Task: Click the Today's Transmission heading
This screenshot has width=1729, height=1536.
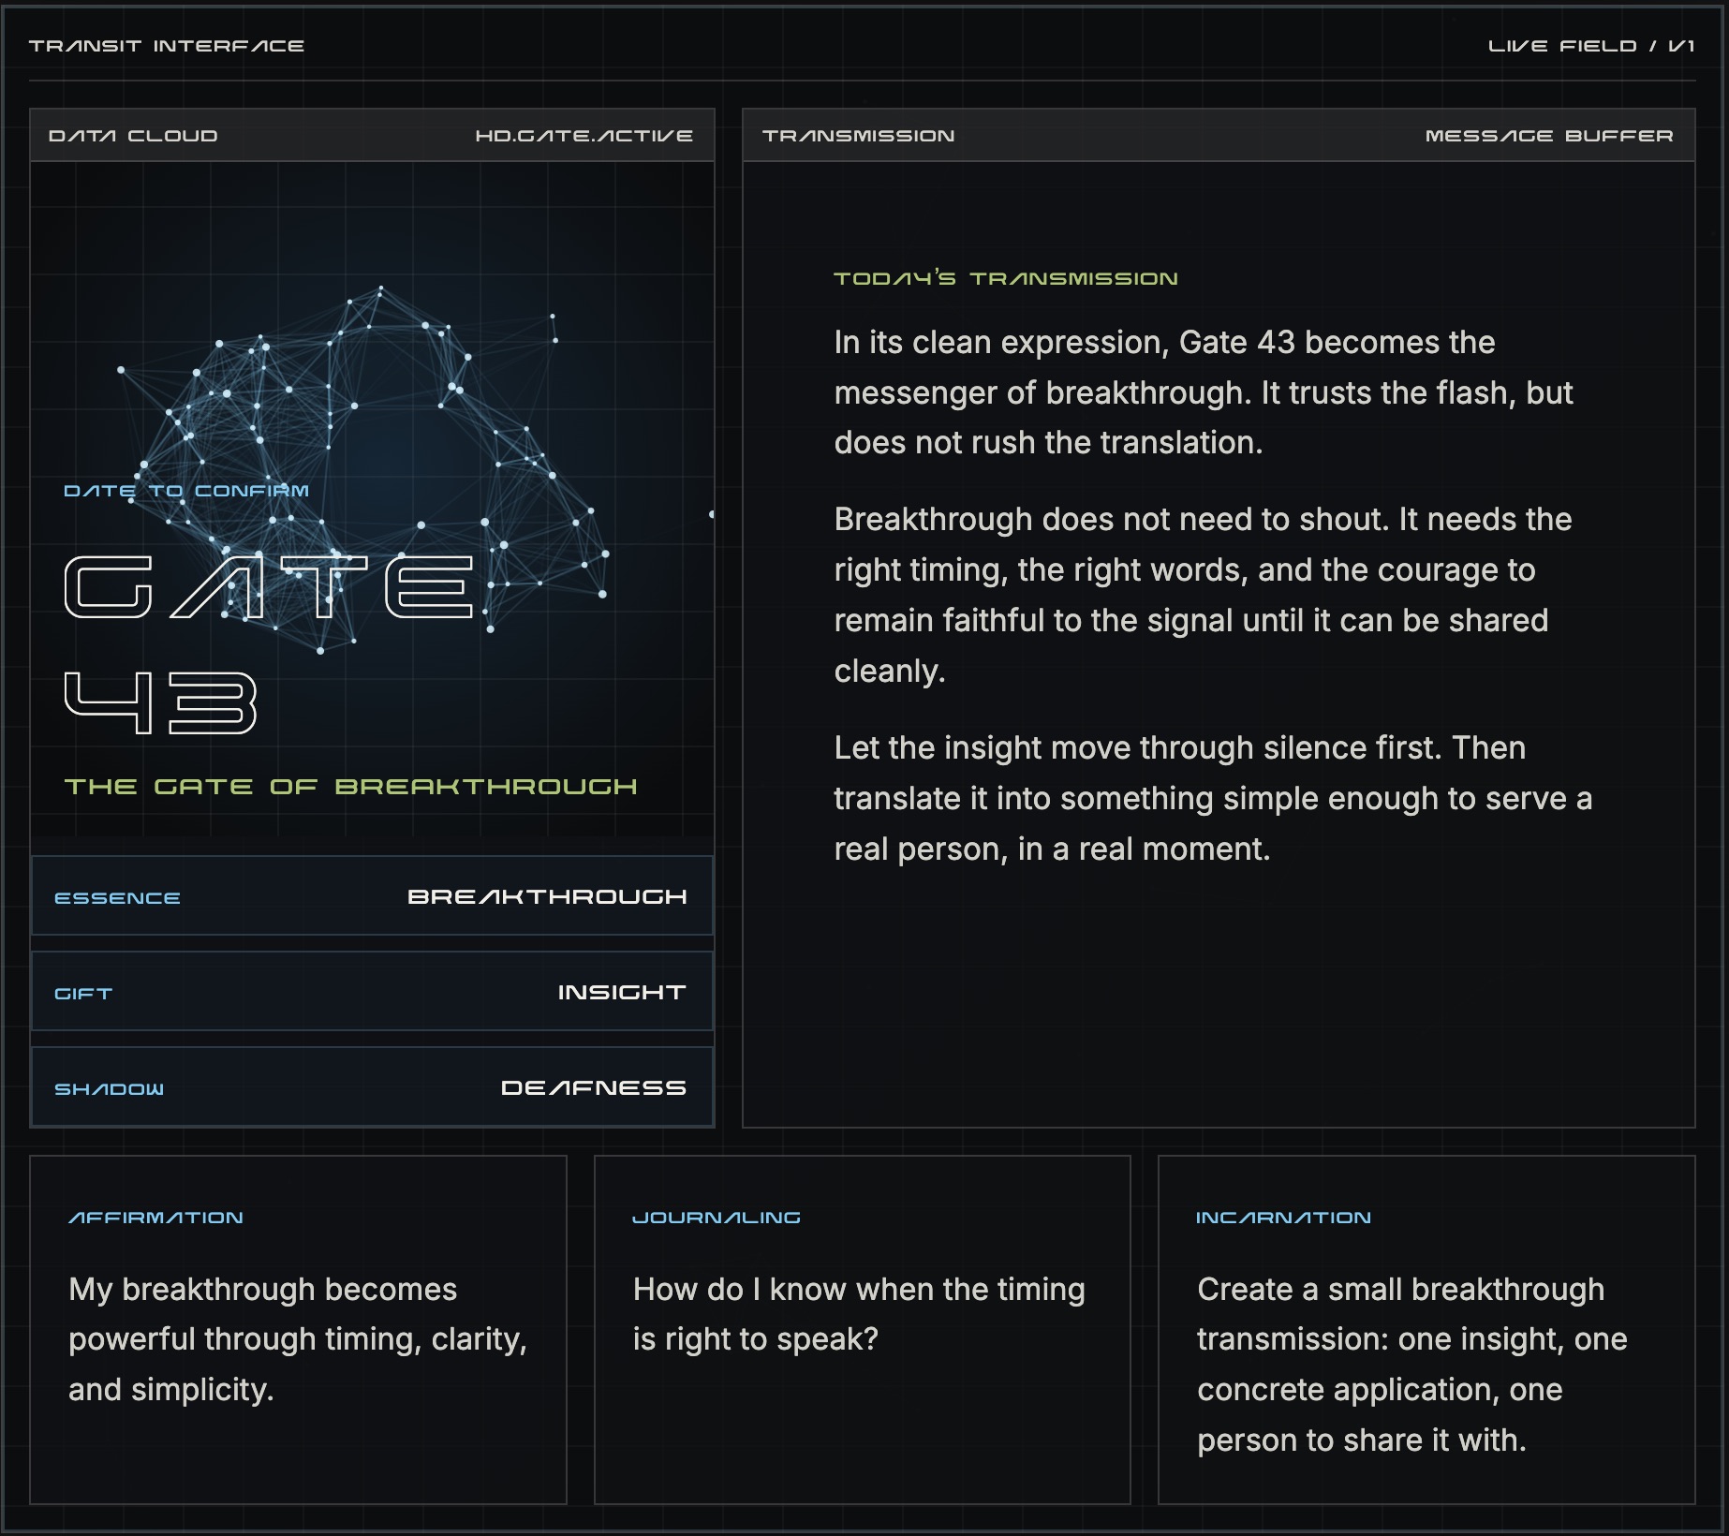Action: point(1006,278)
